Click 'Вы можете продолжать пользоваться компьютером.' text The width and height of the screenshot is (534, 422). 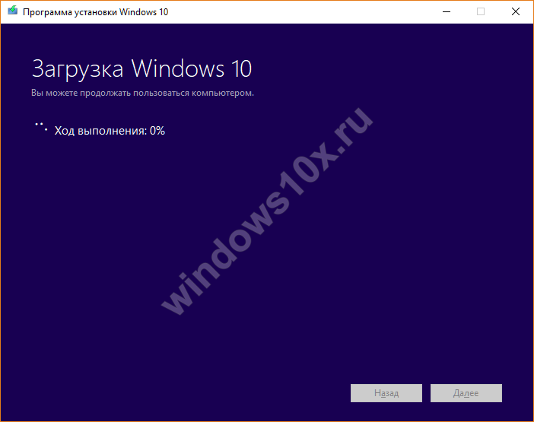point(142,93)
